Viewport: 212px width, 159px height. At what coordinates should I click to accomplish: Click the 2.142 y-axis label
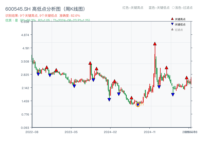(x=25, y=88)
